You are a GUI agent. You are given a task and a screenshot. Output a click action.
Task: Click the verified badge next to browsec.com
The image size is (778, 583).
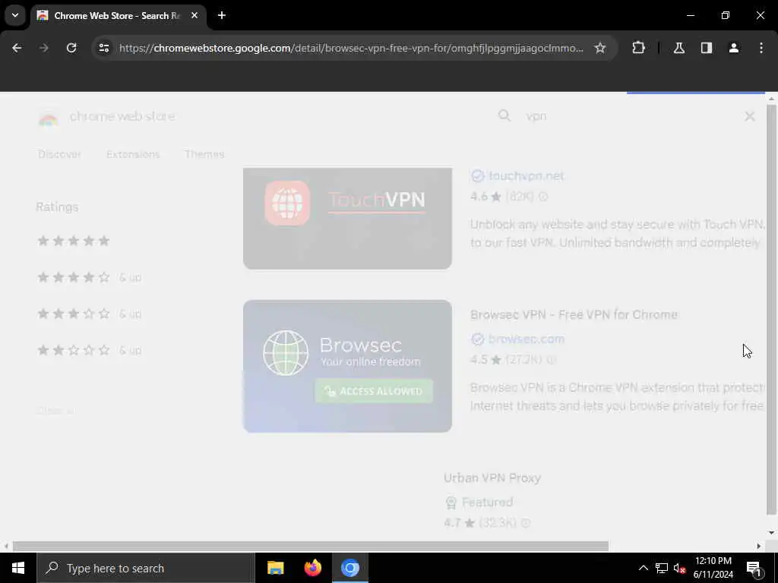[x=478, y=339]
